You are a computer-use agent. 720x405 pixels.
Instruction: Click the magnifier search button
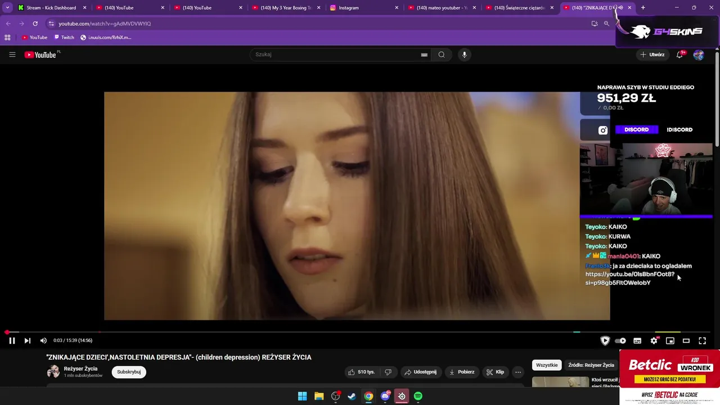(x=442, y=55)
